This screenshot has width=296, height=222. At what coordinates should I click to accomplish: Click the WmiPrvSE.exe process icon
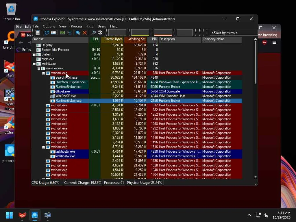click(x=53, y=96)
